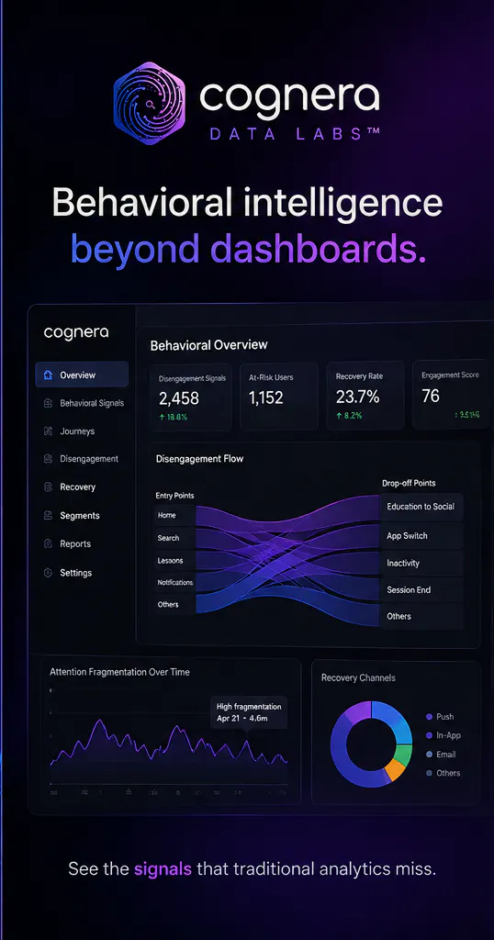Click the High fragmentation Apr 21 tooltip
The height and width of the screenshot is (940, 494).
coord(249,712)
